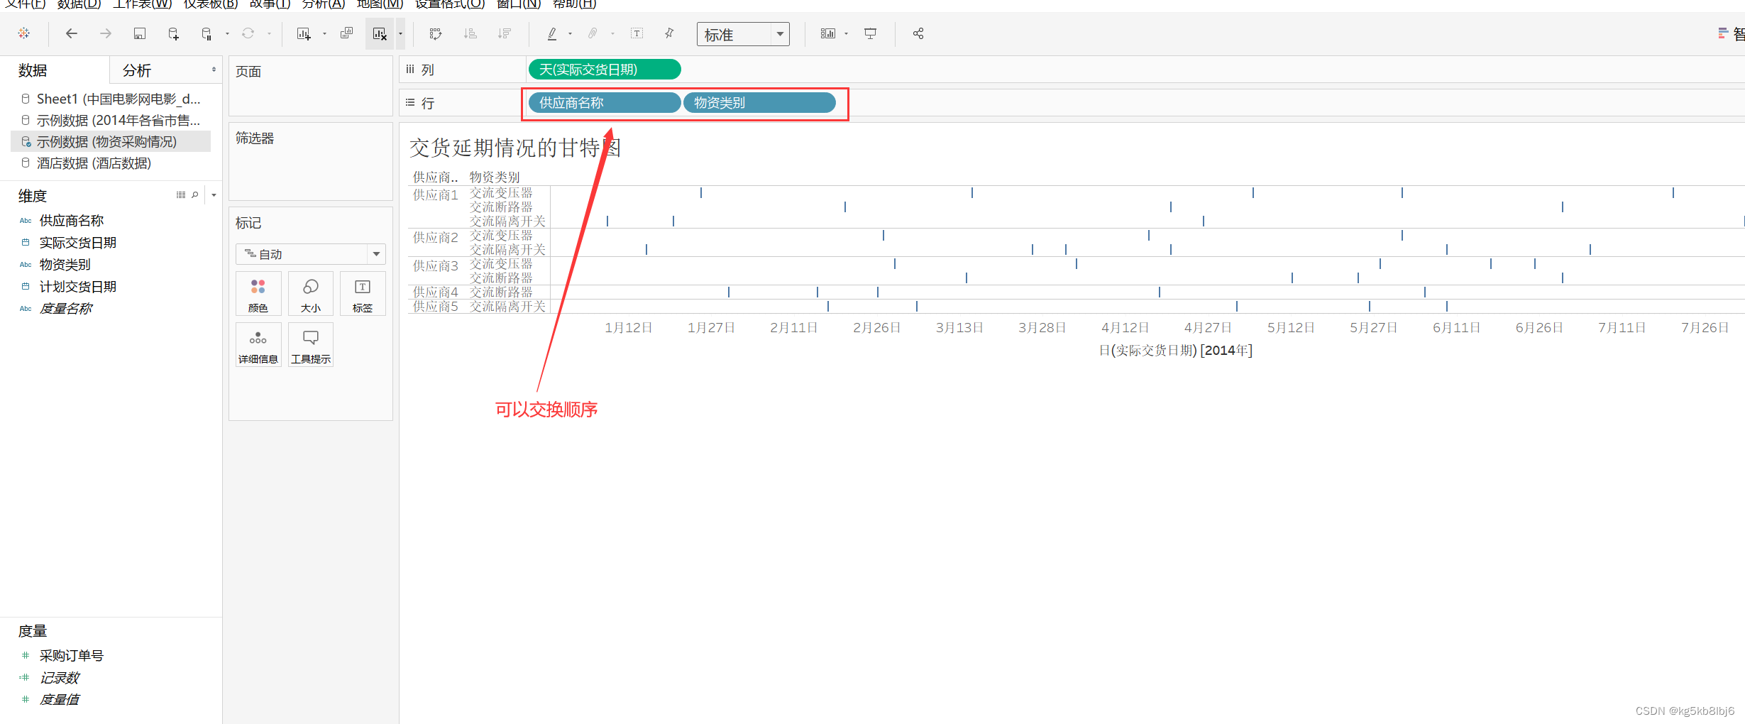
Task: Select the 物资类别 dimension field
Action: (65, 265)
